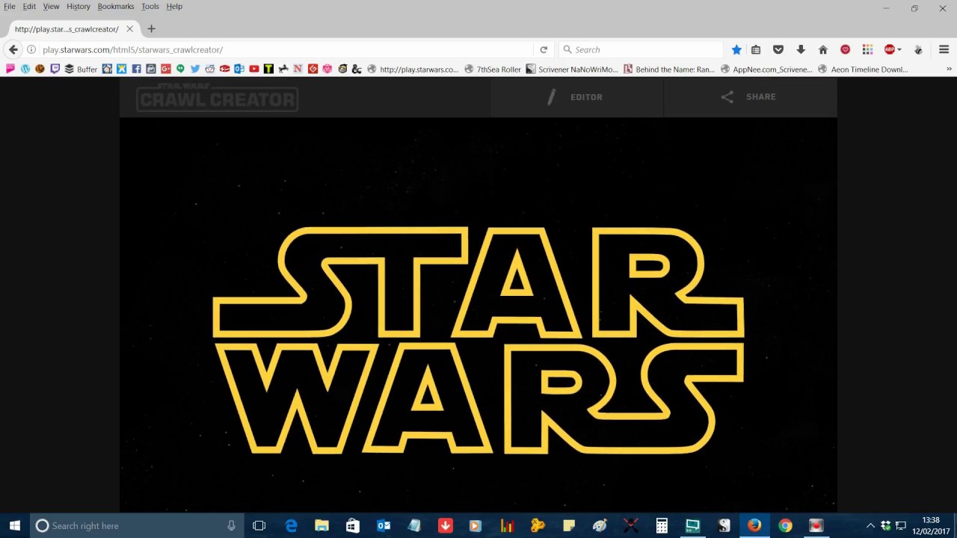Open the Behind the Name bookmark
Image resolution: width=957 pixels, height=538 pixels.
point(669,69)
